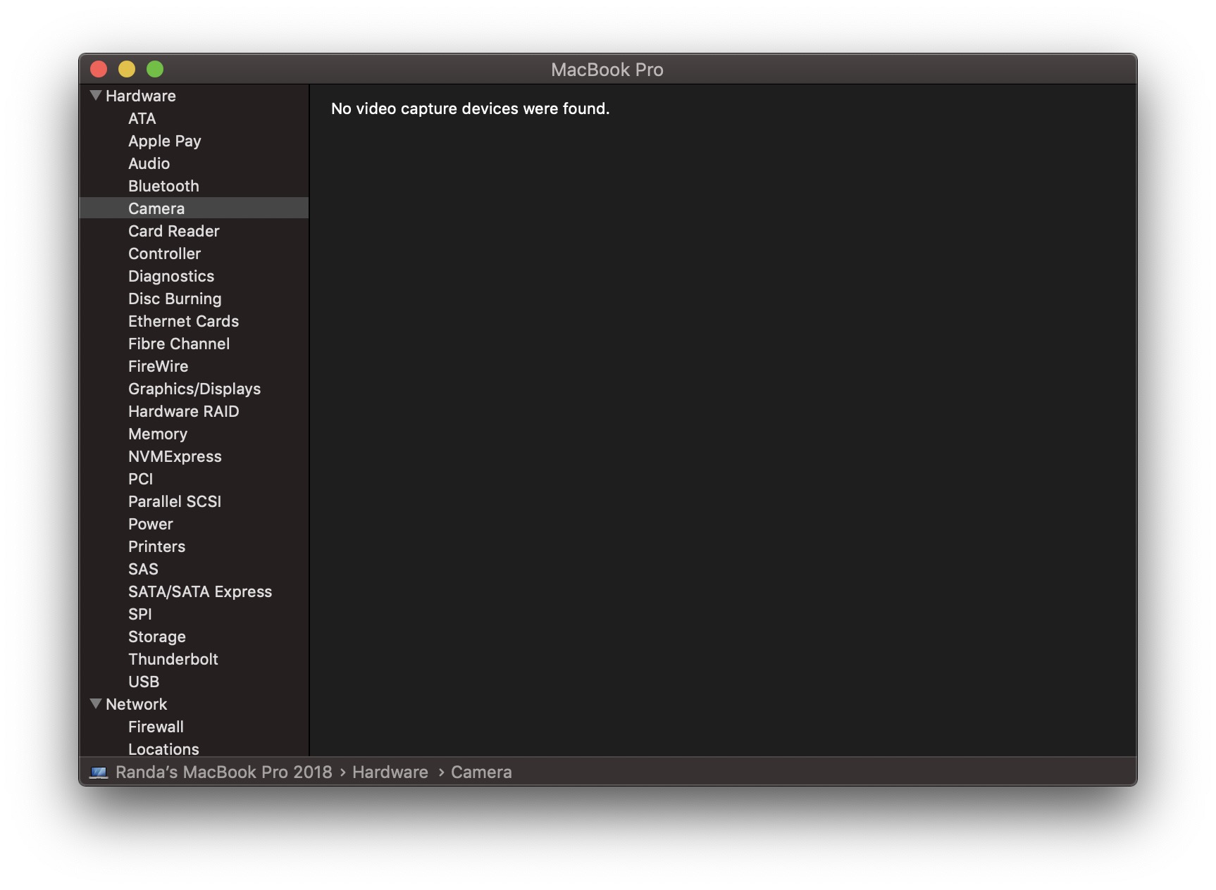Select Fibre Channel in sidebar

[179, 344]
